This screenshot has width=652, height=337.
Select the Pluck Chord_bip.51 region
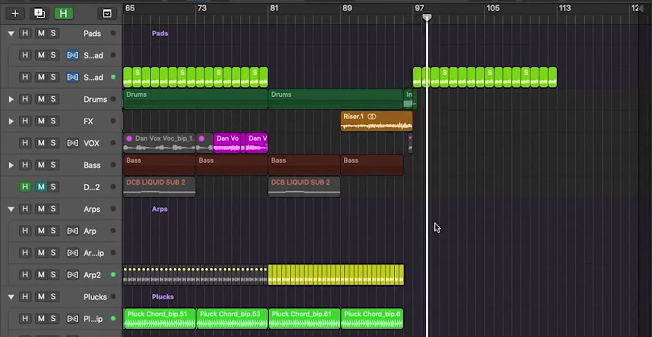159,319
